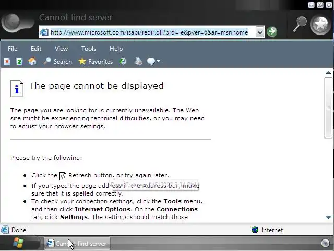Click the bold 'Settings' text
Image resolution: width=334 pixels, height=251 pixels.
[74, 217]
